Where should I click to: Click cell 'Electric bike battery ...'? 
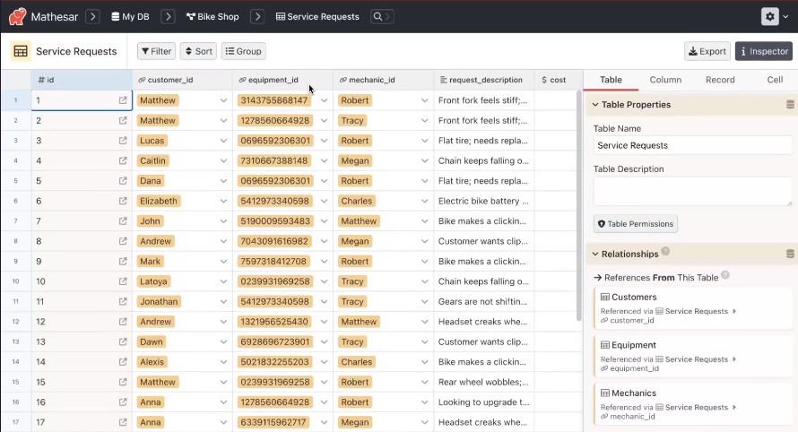coord(484,201)
